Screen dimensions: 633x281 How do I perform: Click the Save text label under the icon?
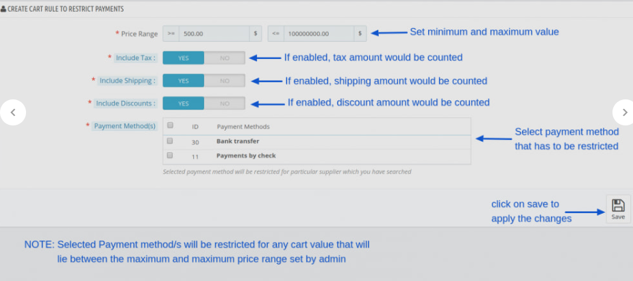click(x=618, y=217)
